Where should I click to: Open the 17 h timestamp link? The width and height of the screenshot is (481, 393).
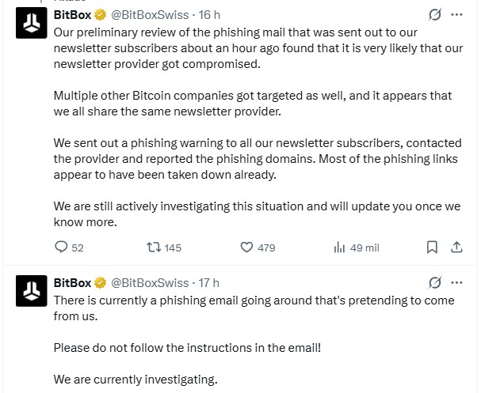(209, 283)
